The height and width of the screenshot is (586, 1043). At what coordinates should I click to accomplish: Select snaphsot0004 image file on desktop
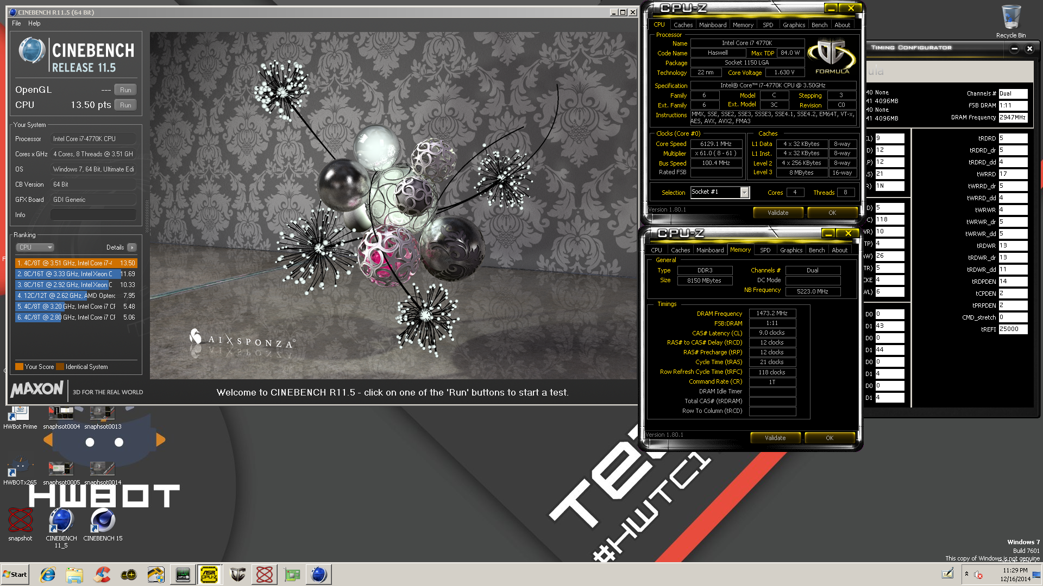click(61, 418)
